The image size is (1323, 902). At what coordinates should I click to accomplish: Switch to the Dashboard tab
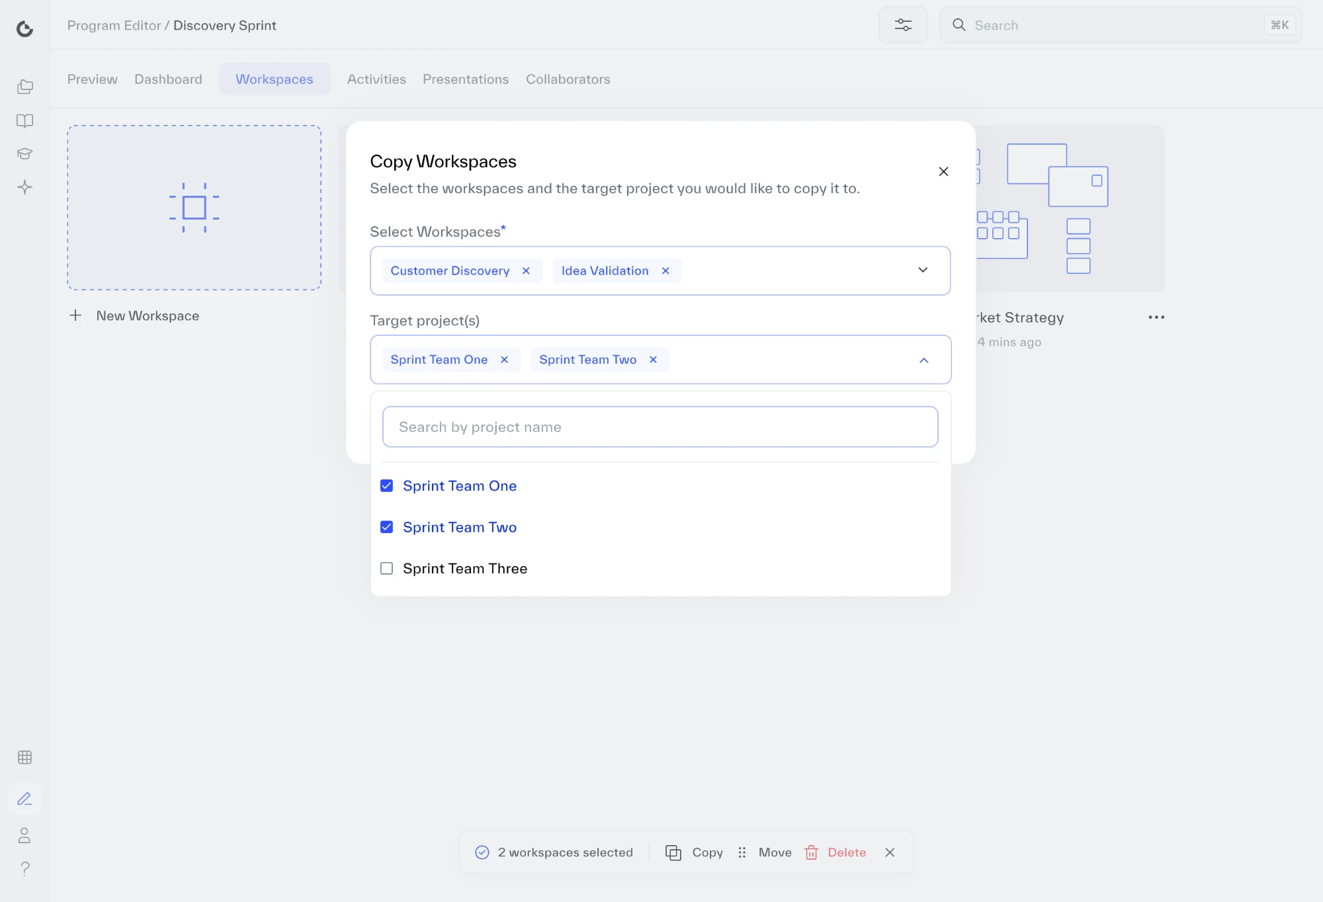[x=168, y=79]
